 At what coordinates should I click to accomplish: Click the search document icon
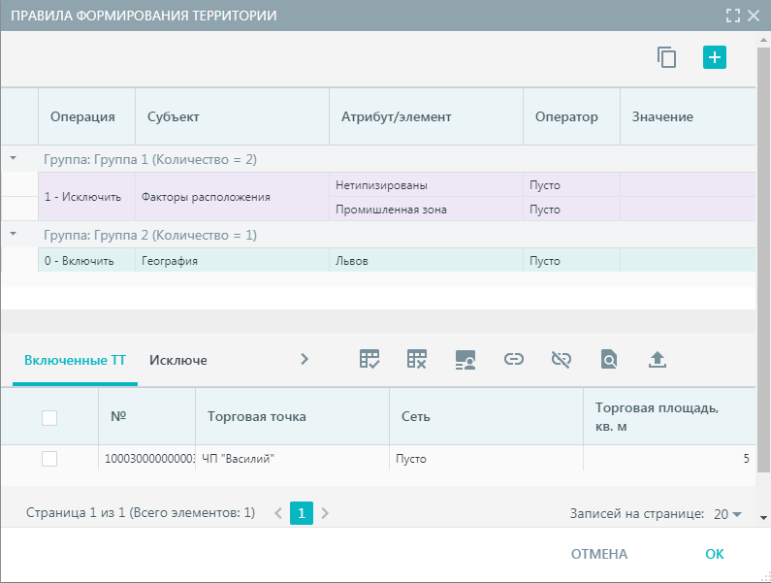click(x=609, y=360)
